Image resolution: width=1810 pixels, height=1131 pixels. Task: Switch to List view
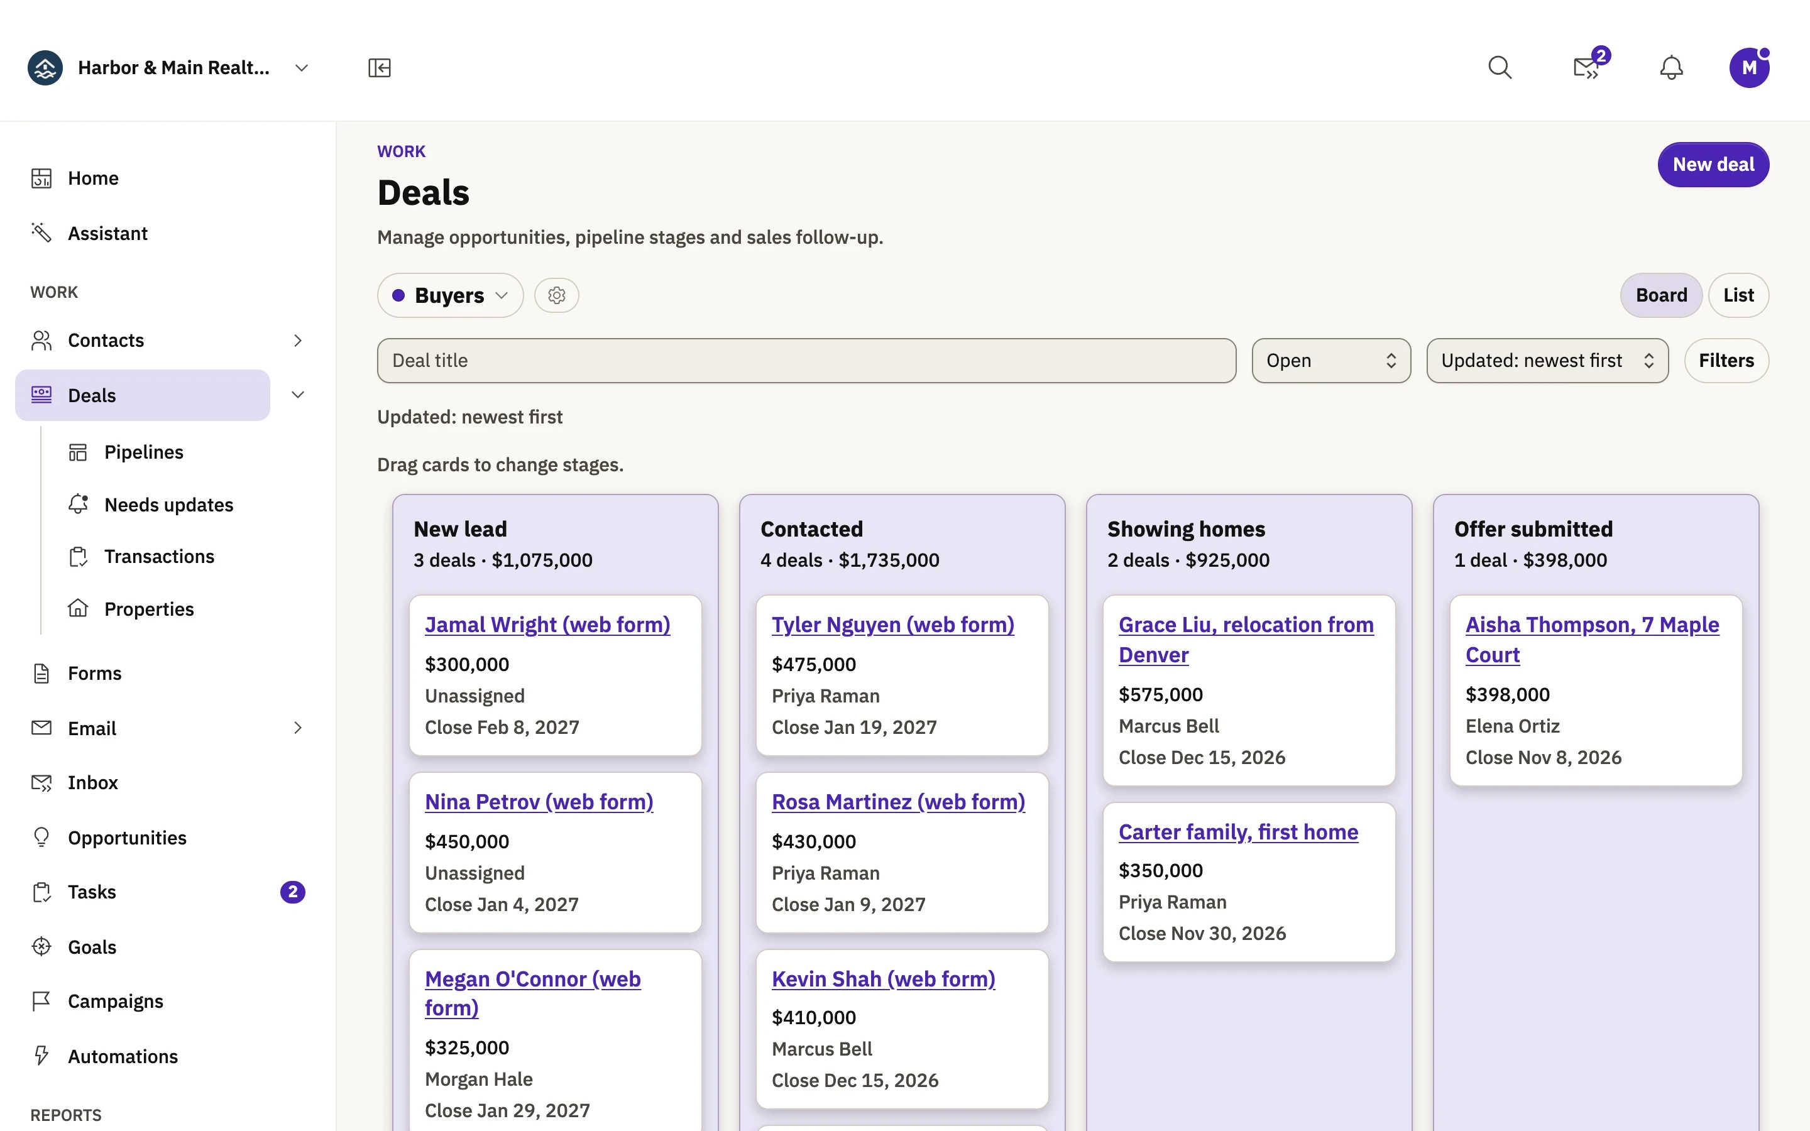click(x=1738, y=295)
